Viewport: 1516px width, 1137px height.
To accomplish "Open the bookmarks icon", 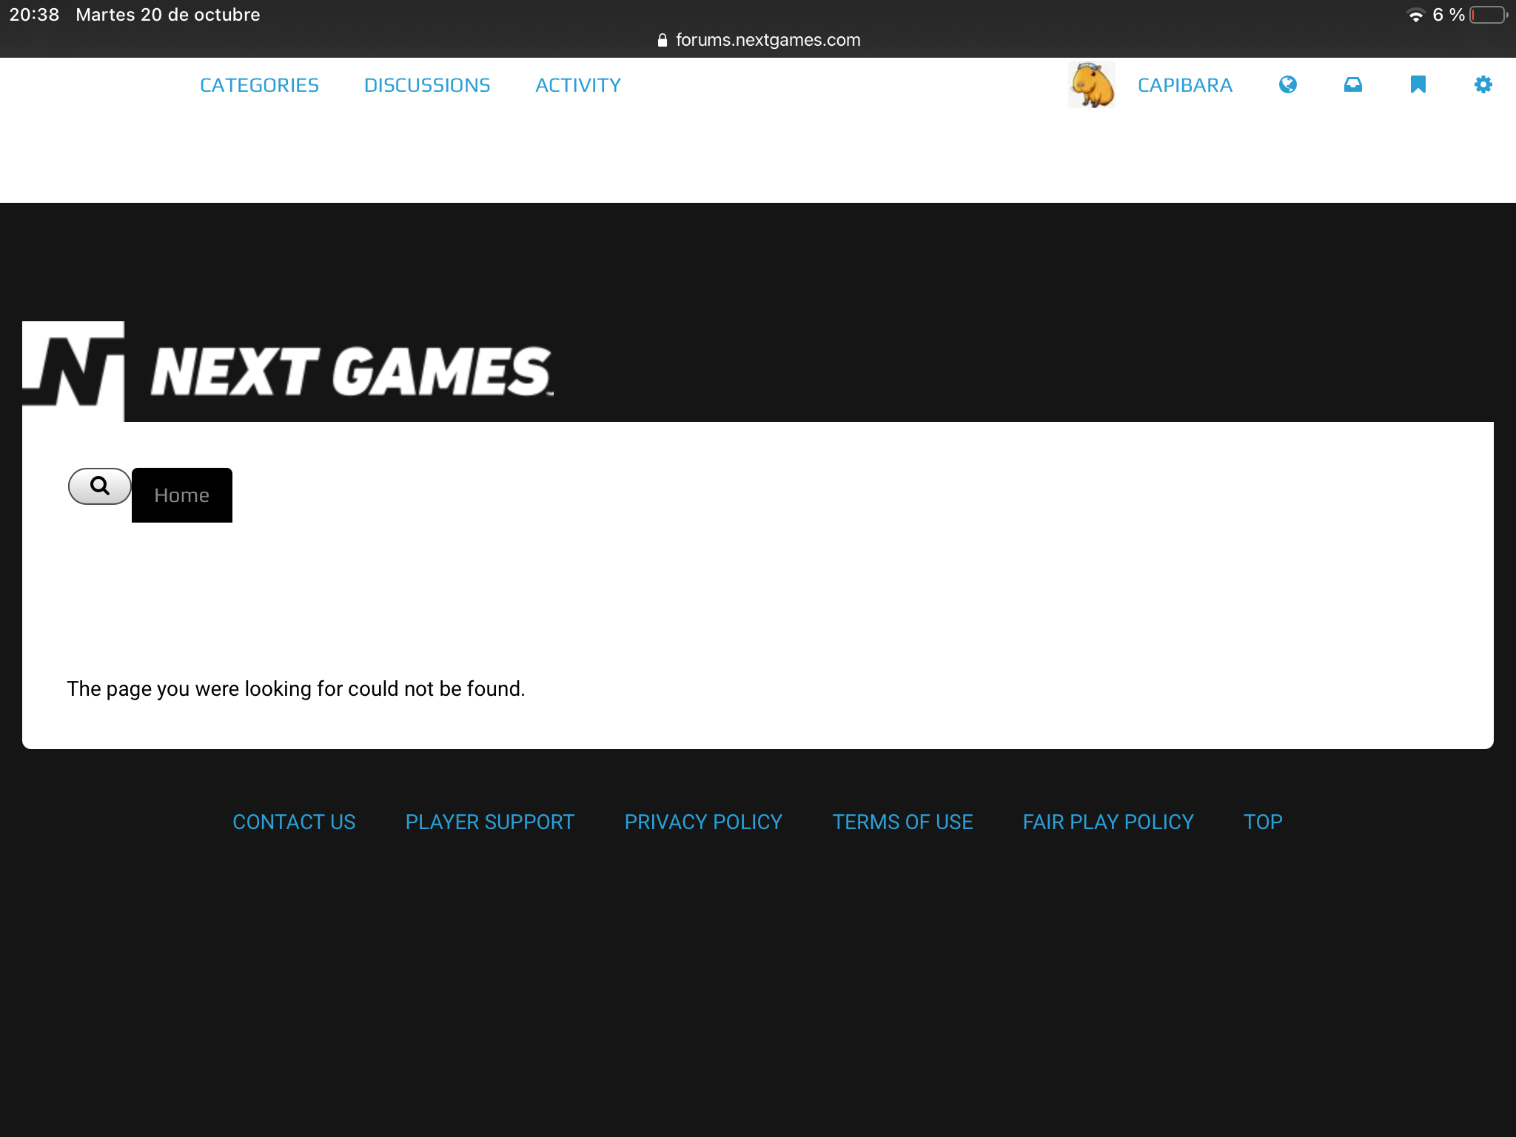I will (x=1418, y=84).
